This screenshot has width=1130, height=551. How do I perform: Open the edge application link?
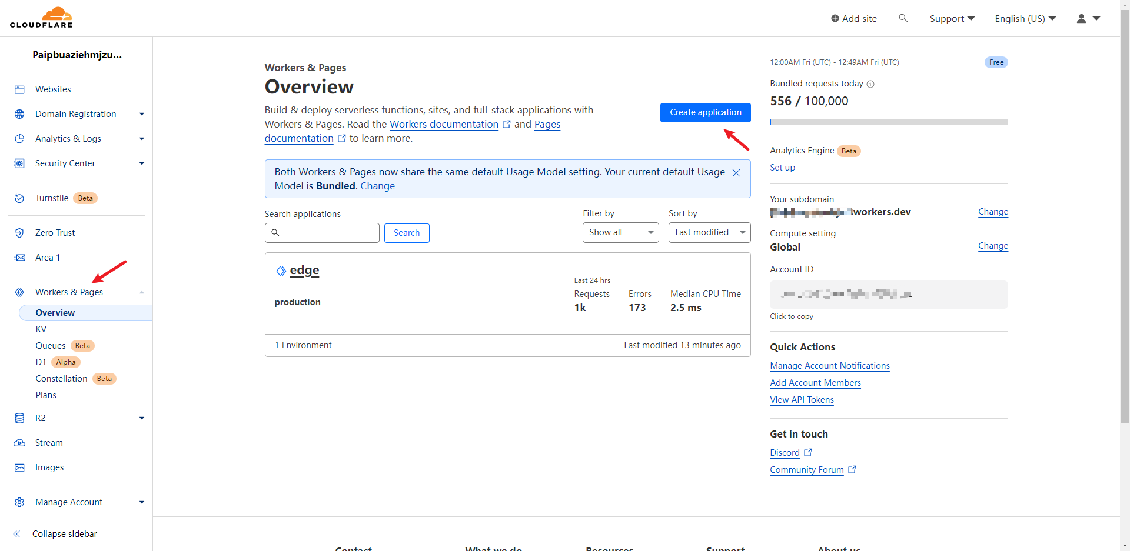[x=304, y=270]
